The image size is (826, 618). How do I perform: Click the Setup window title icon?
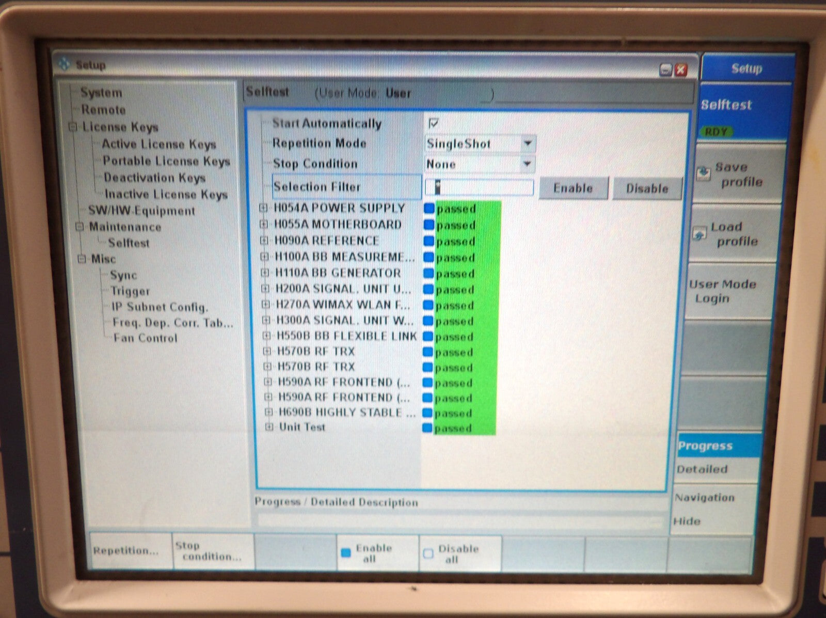click(x=64, y=64)
